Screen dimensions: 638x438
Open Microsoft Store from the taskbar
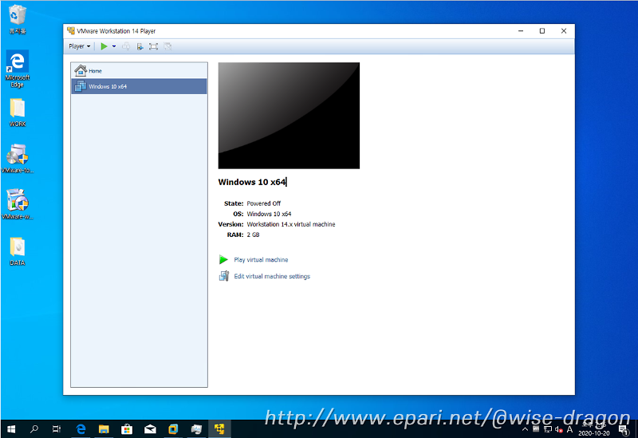pyautogui.click(x=127, y=429)
